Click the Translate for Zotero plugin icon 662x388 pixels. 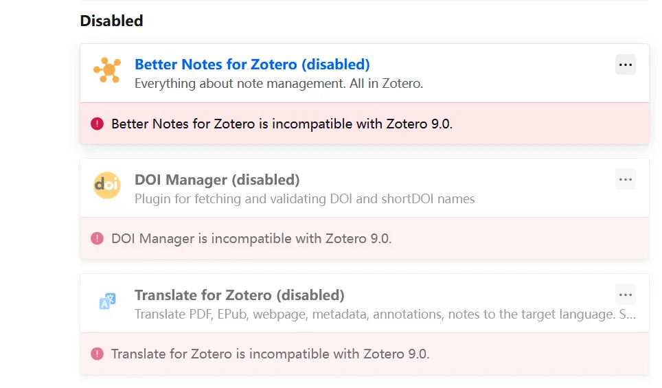tap(107, 301)
